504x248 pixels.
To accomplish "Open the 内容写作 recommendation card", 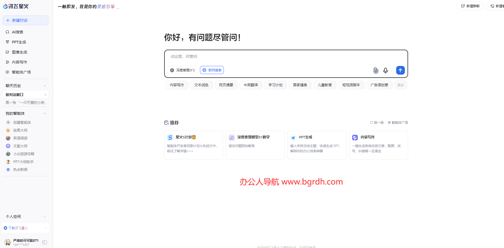I will 379,145.
